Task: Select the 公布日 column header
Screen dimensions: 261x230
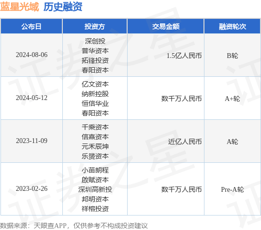Action: pyautogui.click(x=31, y=27)
